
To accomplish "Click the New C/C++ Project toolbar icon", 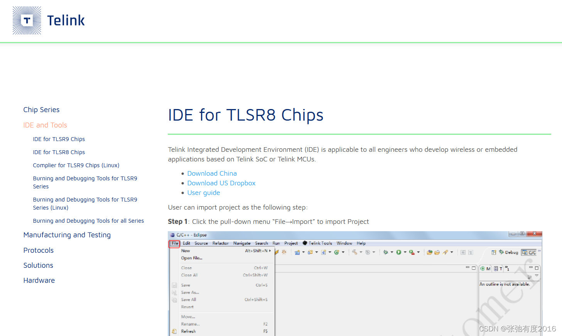I will [297, 252].
